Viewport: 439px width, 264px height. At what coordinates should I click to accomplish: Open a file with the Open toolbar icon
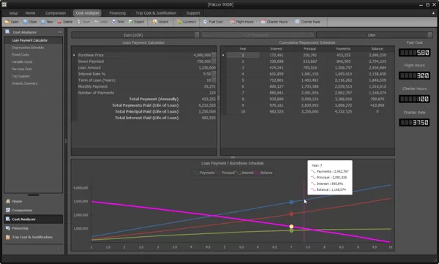tap(7, 21)
